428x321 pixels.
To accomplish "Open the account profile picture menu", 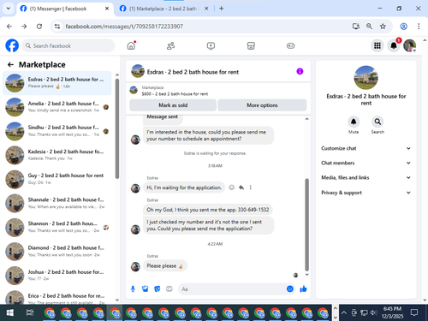I will click(410, 45).
